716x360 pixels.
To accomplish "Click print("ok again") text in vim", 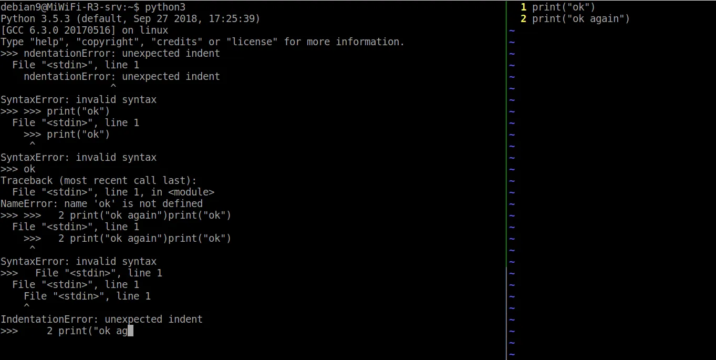I will (581, 19).
